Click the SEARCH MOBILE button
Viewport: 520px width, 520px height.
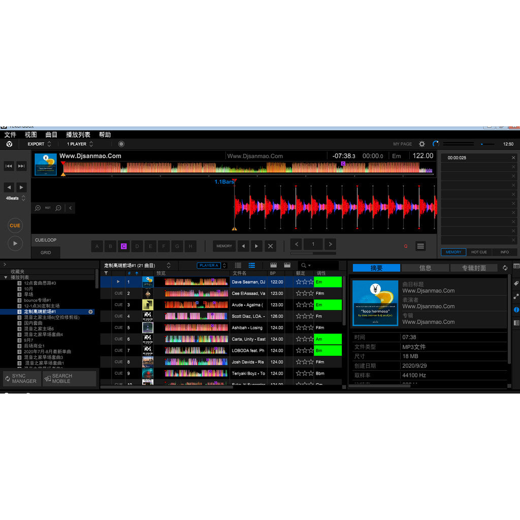(x=69, y=378)
